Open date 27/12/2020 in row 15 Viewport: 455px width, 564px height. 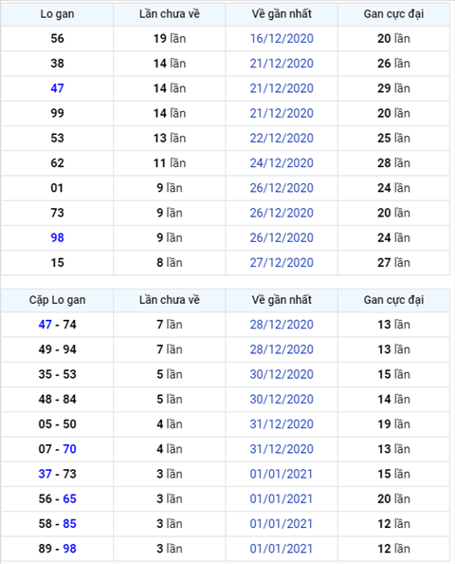coord(282,263)
